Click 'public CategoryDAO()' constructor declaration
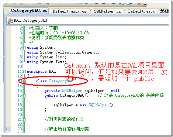173x137 pixels. [66, 96]
